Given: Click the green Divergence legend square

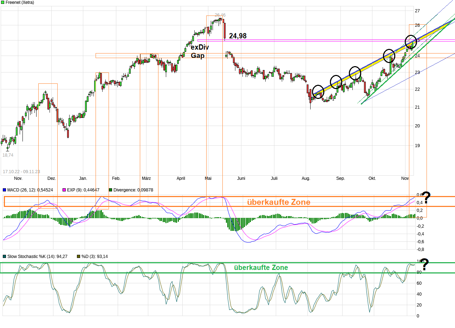Looking at the screenshot, I should tap(111, 190).
